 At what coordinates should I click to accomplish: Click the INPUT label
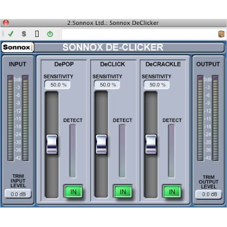[18, 64]
